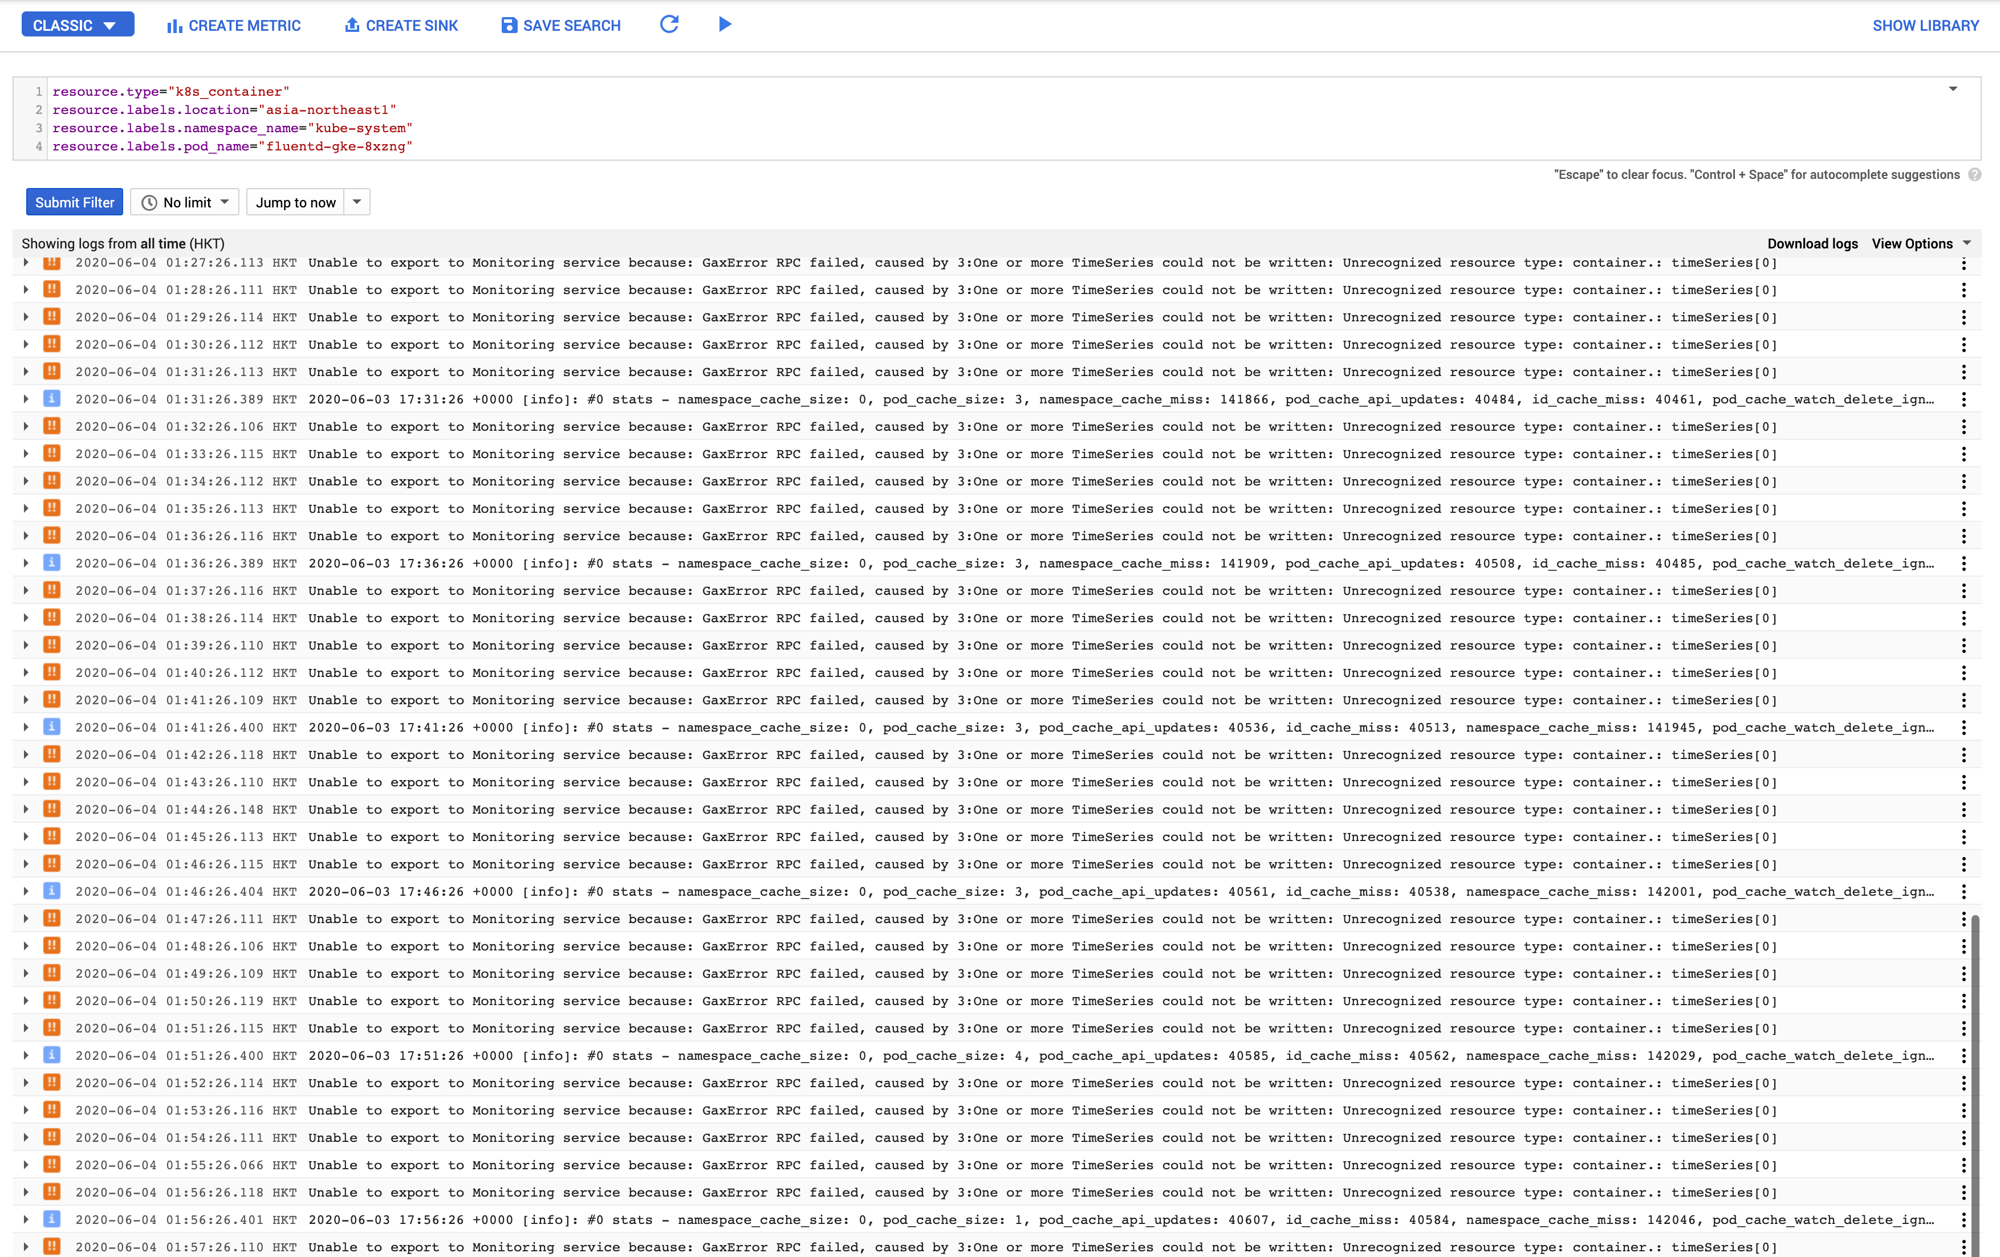The width and height of the screenshot is (2000, 1257).
Task: Open three-dot menu for 01:44:26.148 entry
Action: tap(1964, 810)
